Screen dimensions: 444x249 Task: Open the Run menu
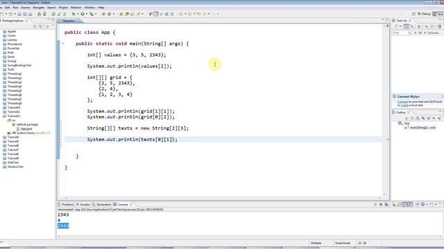coord(15,8)
